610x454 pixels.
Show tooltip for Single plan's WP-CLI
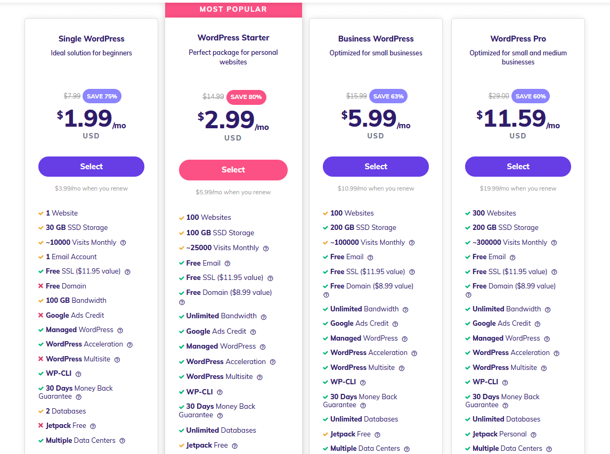point(78,374)
